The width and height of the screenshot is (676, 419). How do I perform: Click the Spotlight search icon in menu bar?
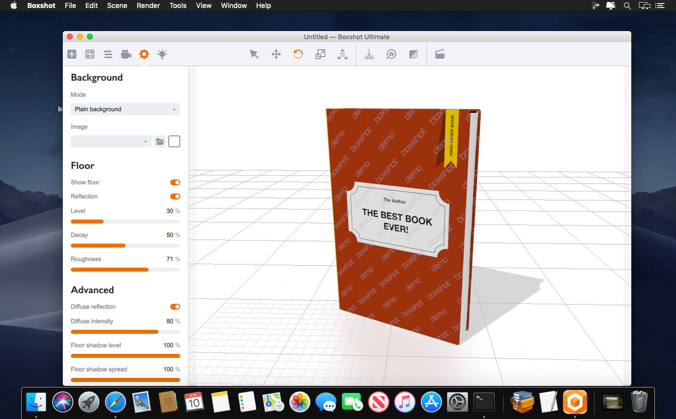click(627, 6)
